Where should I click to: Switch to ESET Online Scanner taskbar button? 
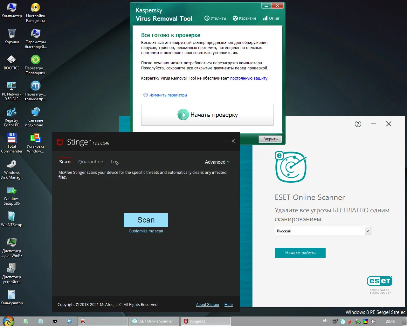click(155, 321)
